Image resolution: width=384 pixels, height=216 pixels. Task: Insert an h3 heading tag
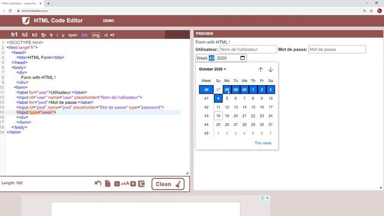35,35
